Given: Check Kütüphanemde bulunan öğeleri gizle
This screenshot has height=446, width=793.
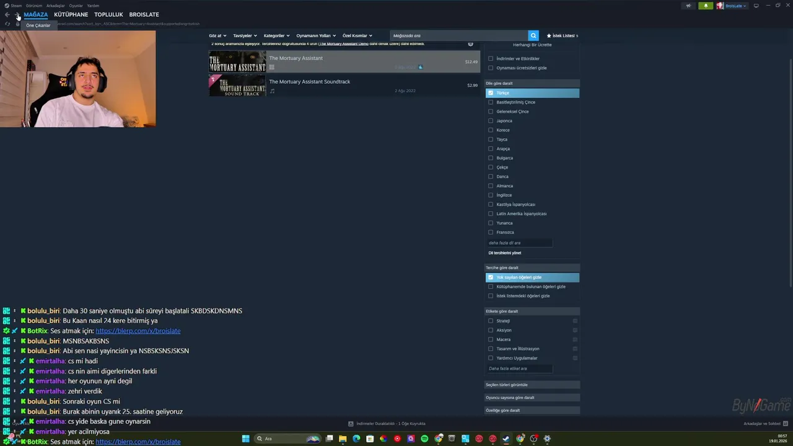Looking at the screenshot, I should click(x=491, y=287).
